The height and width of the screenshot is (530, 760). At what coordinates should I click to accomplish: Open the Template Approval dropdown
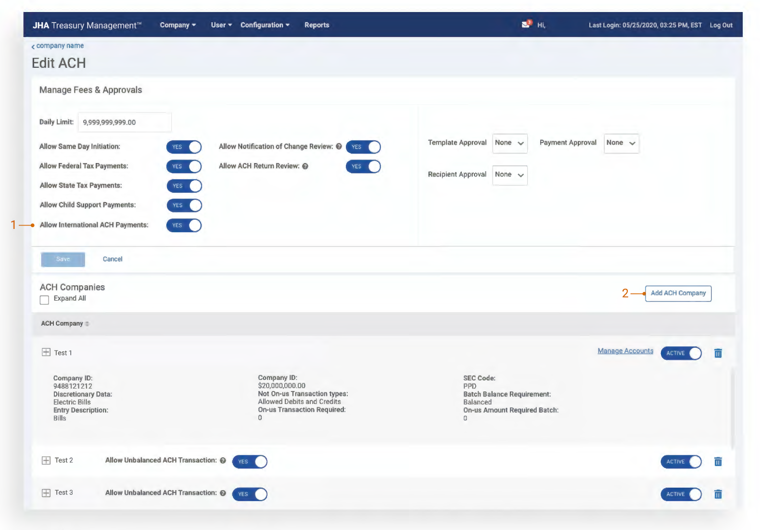[509, 143]
